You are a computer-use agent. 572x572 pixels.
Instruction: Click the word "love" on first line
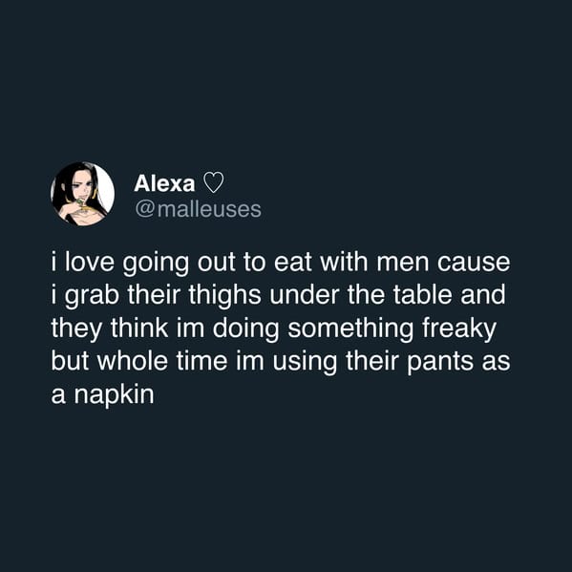(90, 262)
